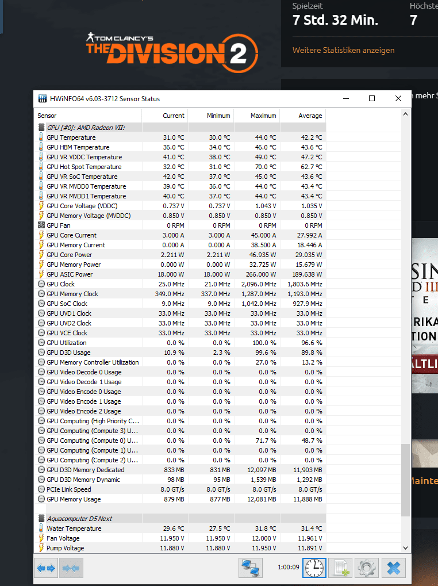
Task: Click the GPU Clock row clock icon
Action: 41,284
